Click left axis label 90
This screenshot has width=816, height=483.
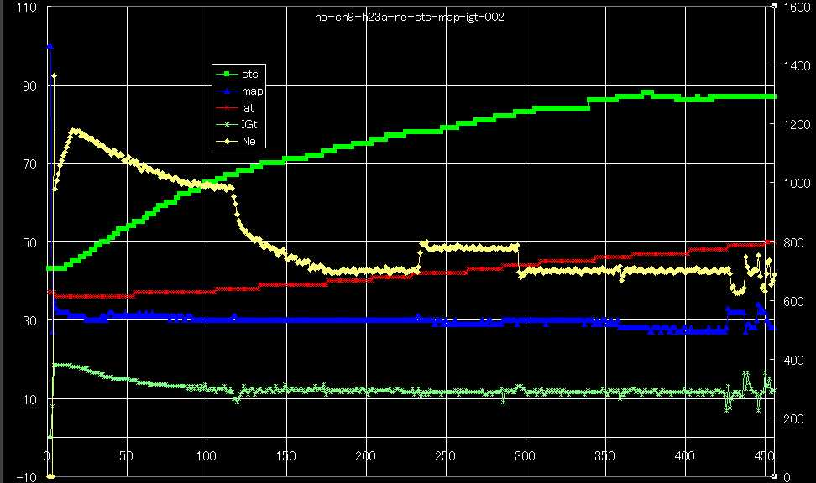[29, 86]
